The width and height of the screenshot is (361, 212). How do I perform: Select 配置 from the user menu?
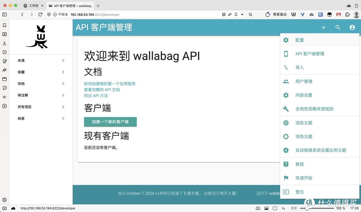point(299,40)
